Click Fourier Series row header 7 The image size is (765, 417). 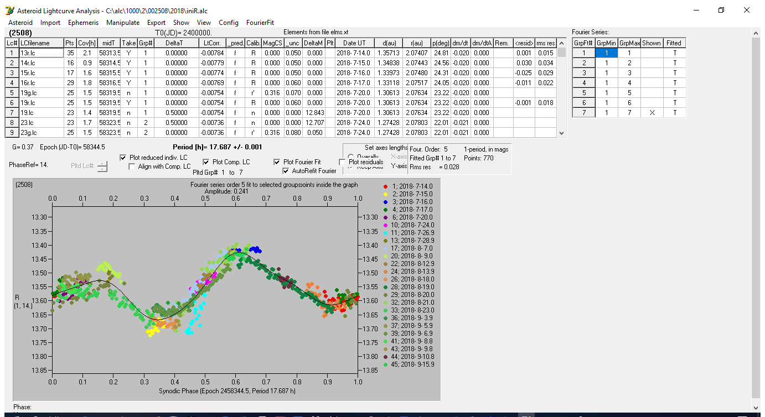(x=583, y=113)
